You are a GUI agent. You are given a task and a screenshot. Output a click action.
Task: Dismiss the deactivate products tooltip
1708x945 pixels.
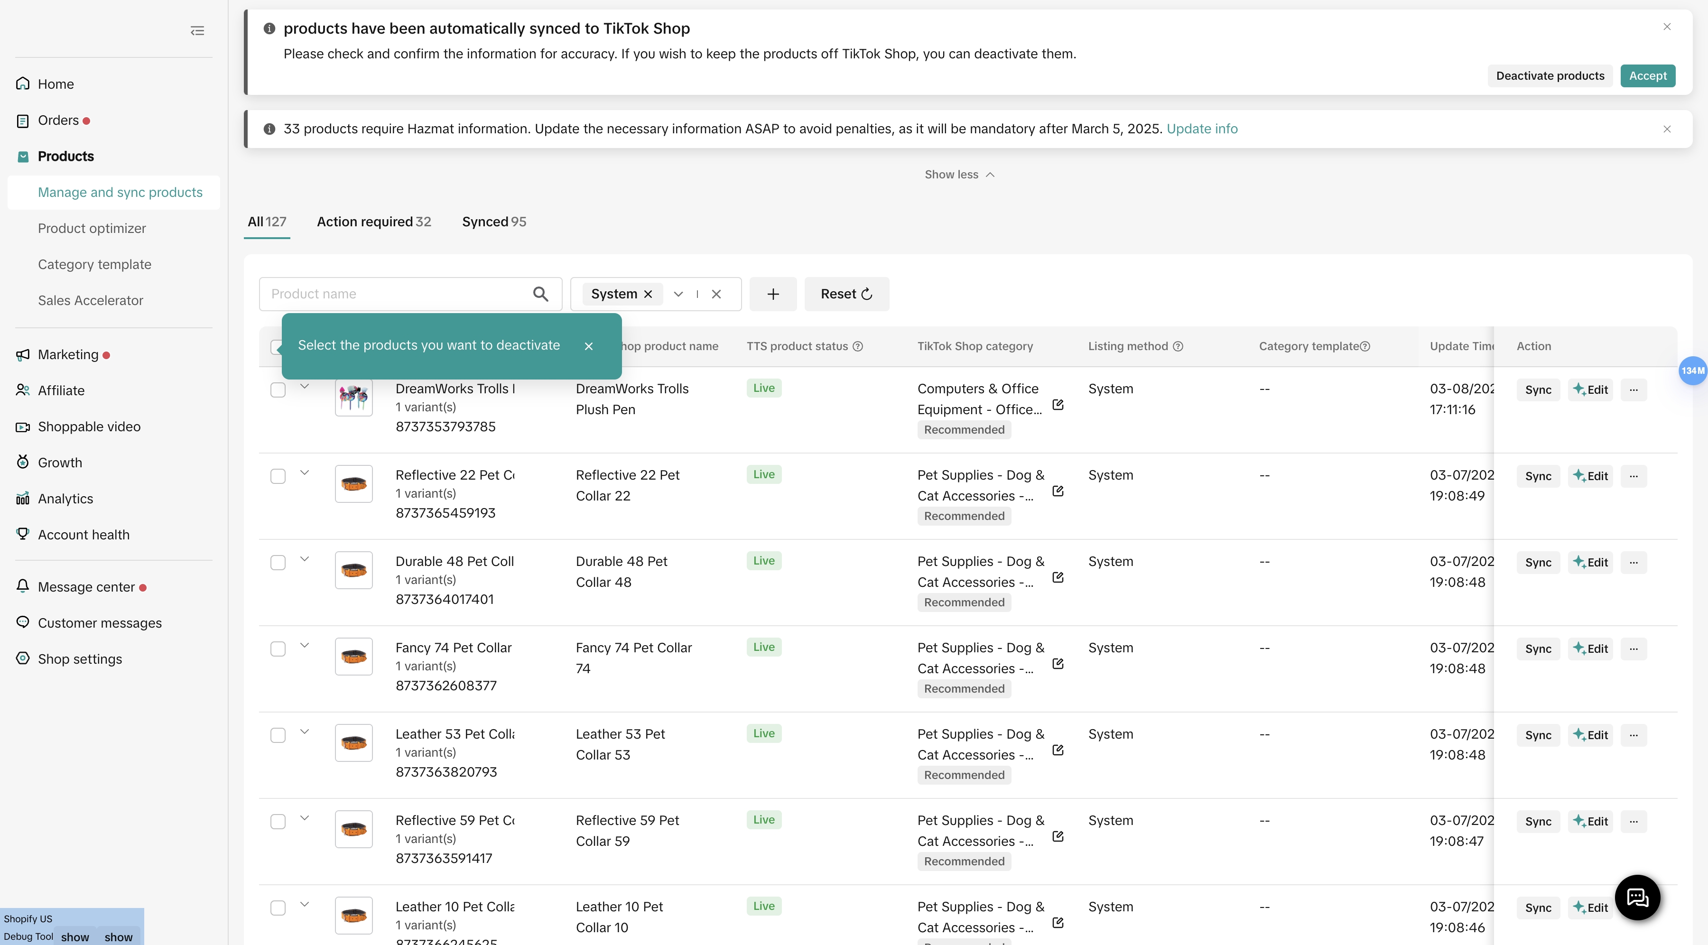pyautogui.click(x=588, y=346)
